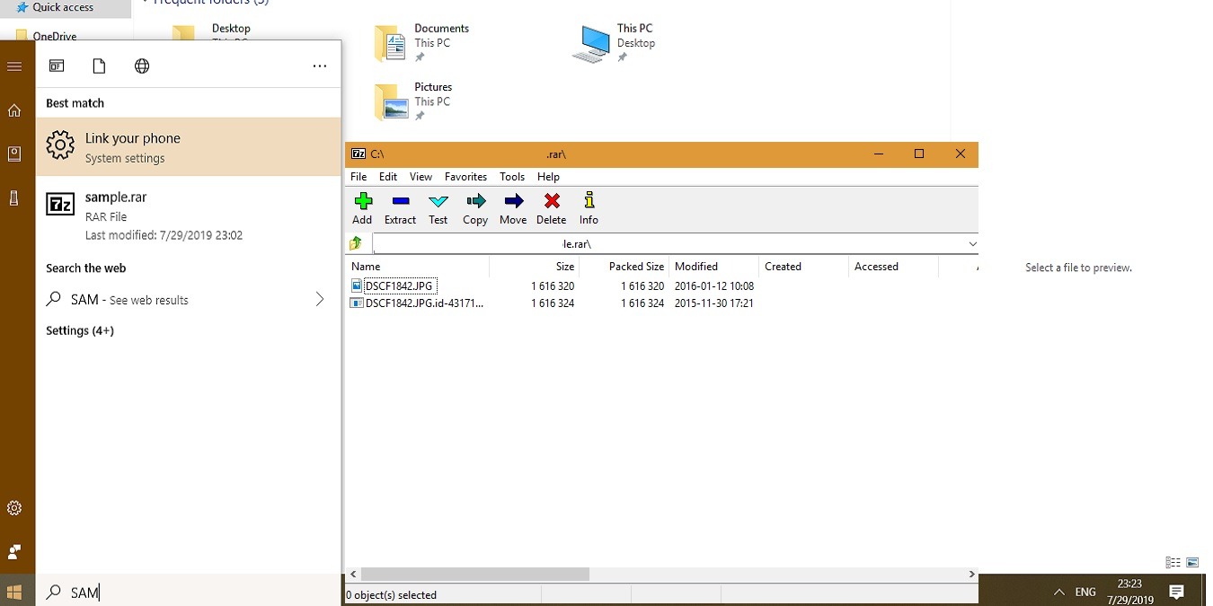Open the address bar path dropdown
The height and width of the screenshot is (606, 1213).
coord(972,242)
